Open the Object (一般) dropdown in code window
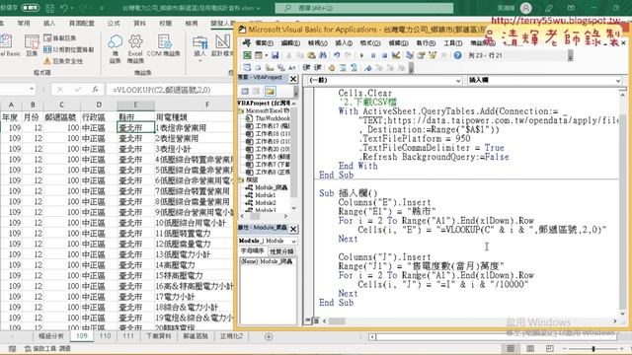Screen dimensions: 632x355 coord(458,81)
